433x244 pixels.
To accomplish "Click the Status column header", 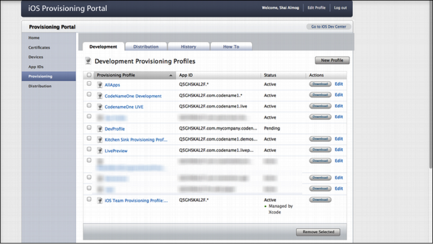I will click(x=270, y=75).
